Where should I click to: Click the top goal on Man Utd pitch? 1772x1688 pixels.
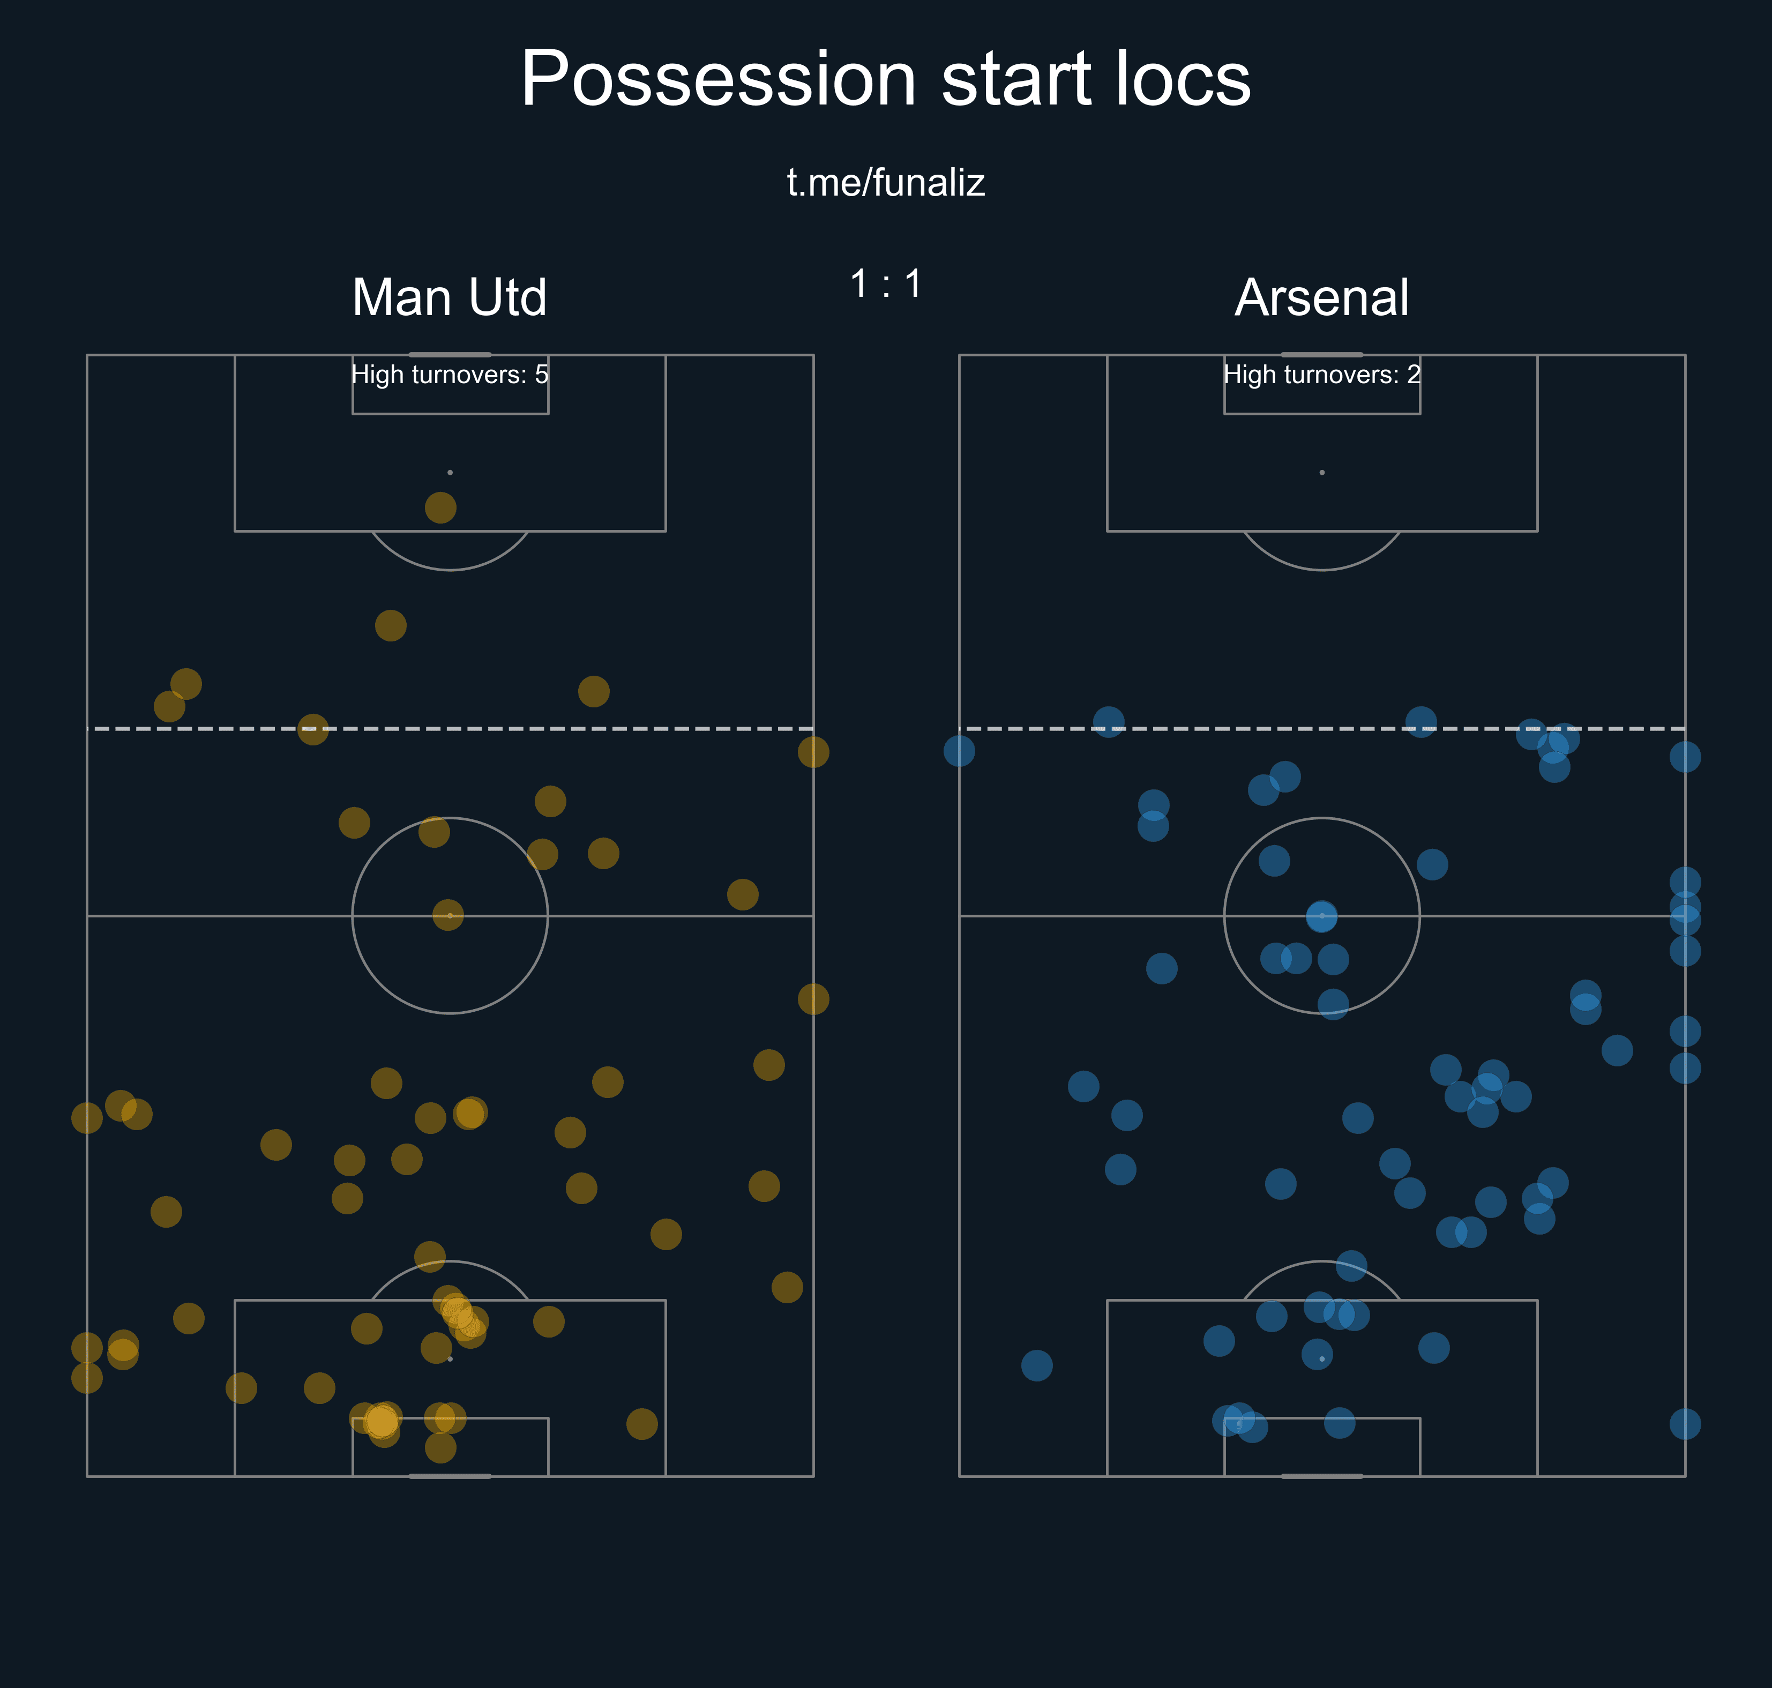coord(450,355)
